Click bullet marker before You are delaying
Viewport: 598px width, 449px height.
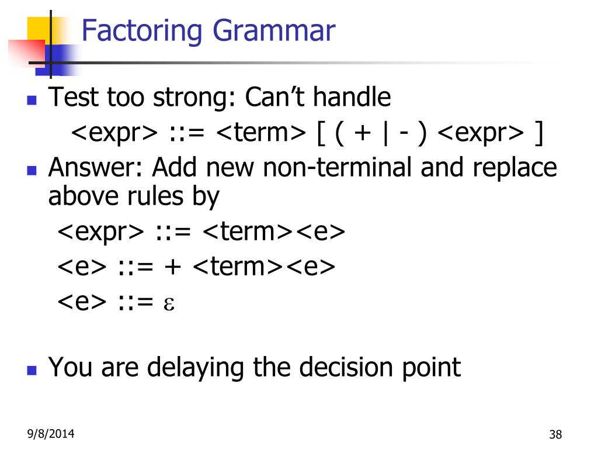[x=32, y=370]
